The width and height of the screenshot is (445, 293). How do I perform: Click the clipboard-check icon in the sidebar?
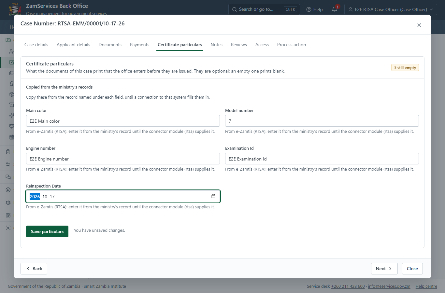(8, 152)
